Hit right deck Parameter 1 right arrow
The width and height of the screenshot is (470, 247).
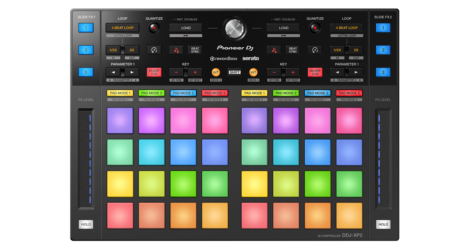coord(356,72)
